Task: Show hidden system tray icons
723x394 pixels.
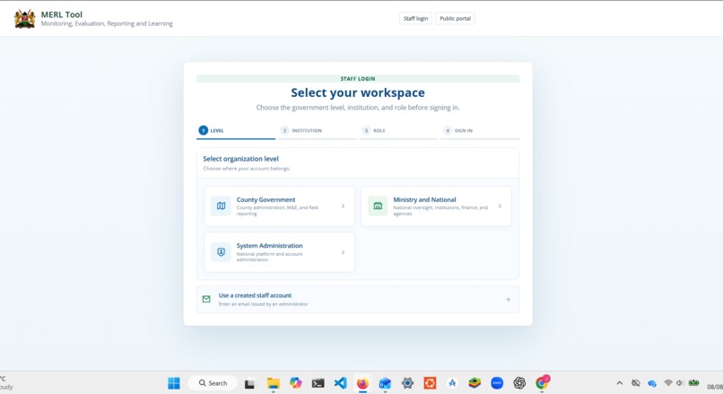Action: [620, 383]
